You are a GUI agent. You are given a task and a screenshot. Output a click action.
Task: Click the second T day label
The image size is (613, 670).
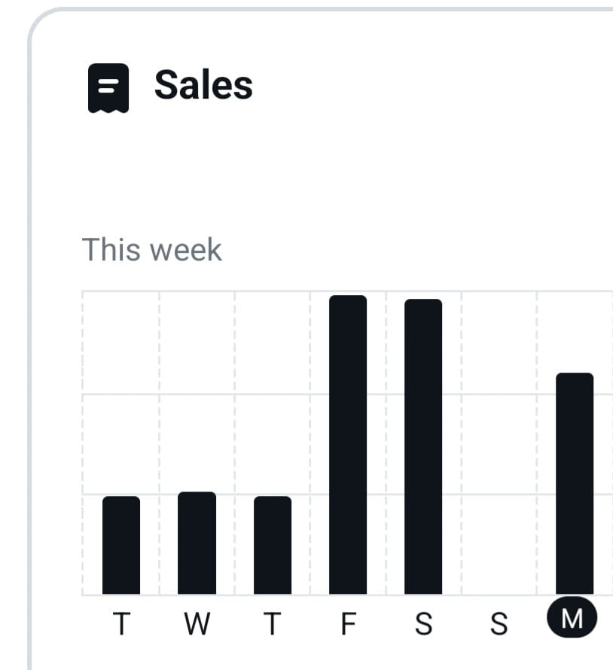click(273, 624)
